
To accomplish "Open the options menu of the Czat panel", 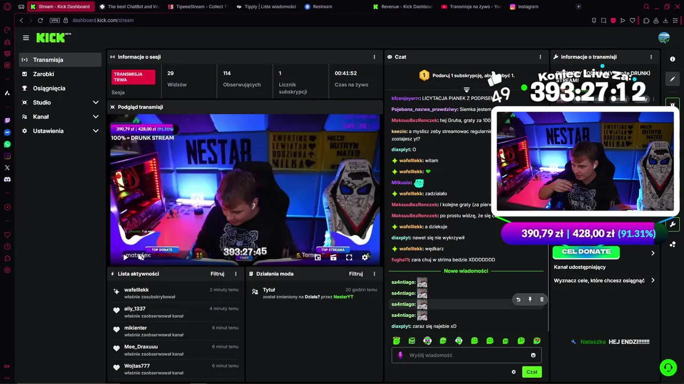I will [540, 57].
